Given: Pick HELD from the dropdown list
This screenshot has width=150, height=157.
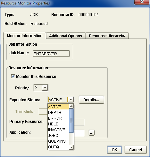Looking at the screenshot, I should pos(58,124).
